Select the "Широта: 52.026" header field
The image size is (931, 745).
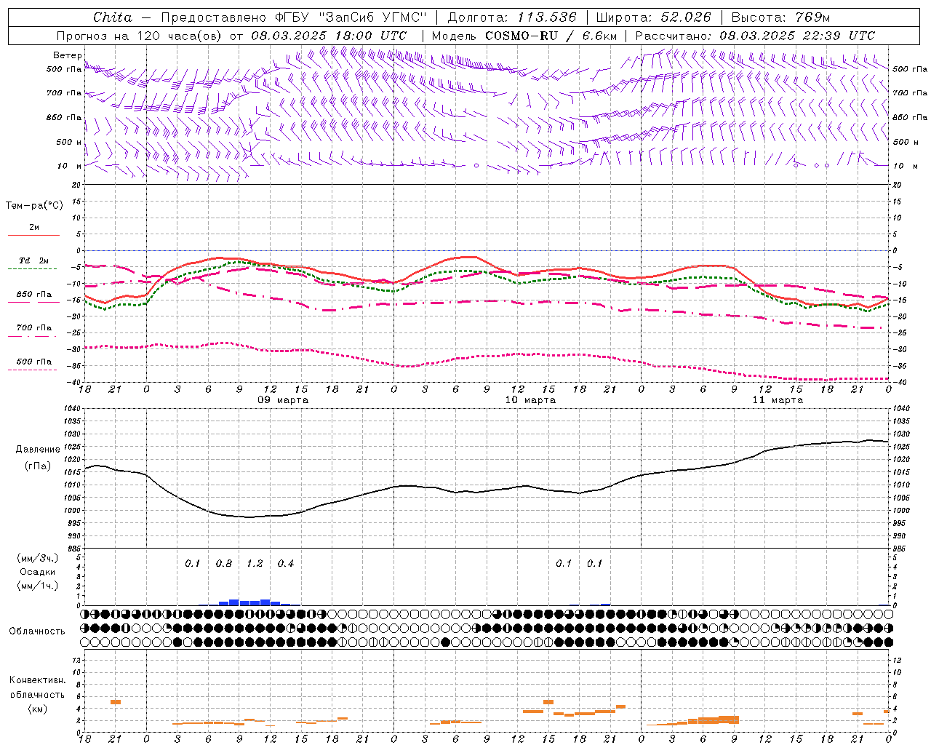[653, 17]
